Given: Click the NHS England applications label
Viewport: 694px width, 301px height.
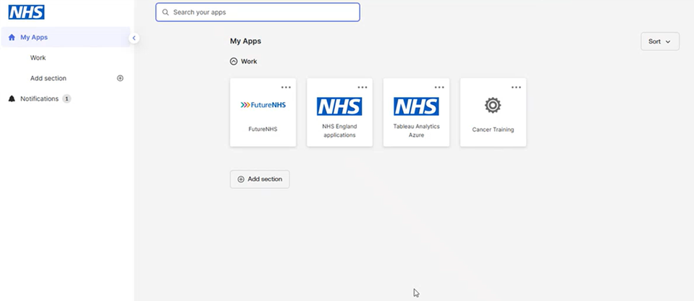Looking at the screenshot, I should coord(339,130).
